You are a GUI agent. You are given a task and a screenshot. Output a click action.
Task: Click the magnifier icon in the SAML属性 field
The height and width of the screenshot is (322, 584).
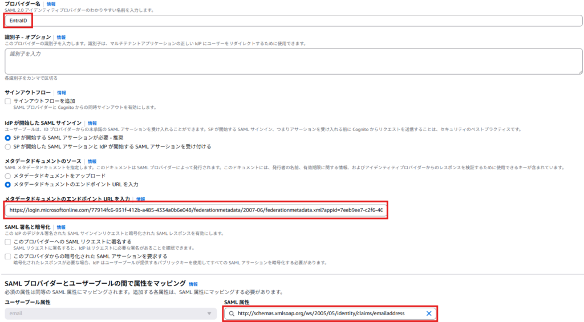point(231,313)
